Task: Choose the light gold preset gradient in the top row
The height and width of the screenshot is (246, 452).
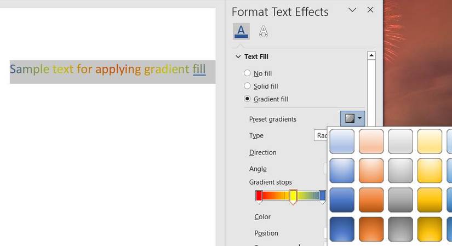Action: point(430,141)
